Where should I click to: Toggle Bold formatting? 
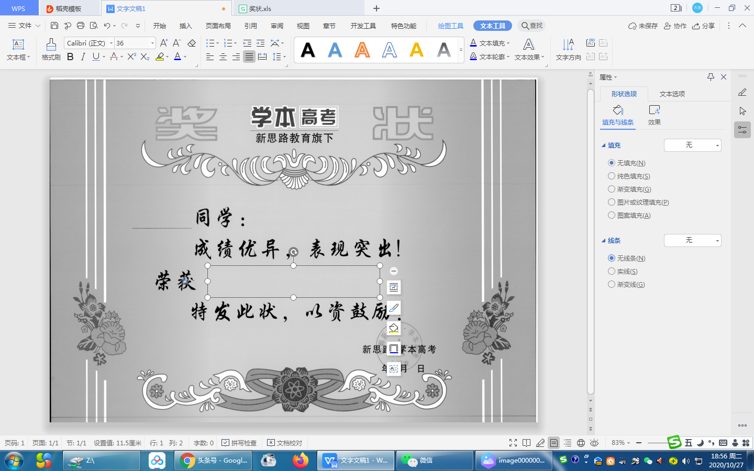tap(70, 57)
